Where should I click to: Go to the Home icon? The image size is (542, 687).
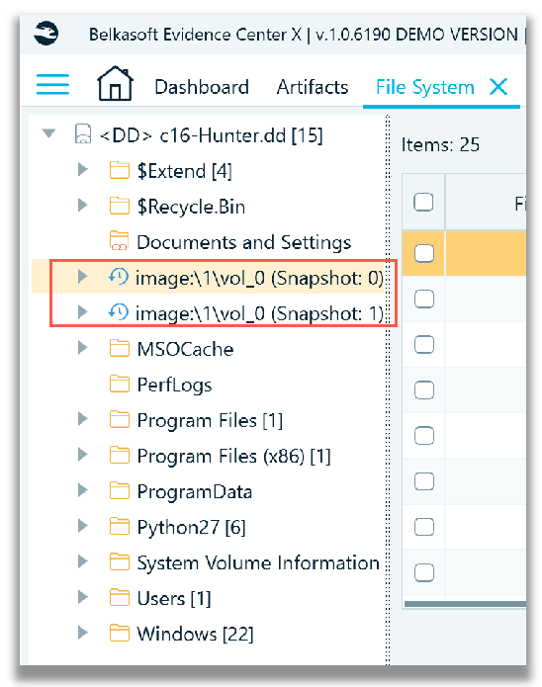[x=115, y=84]
